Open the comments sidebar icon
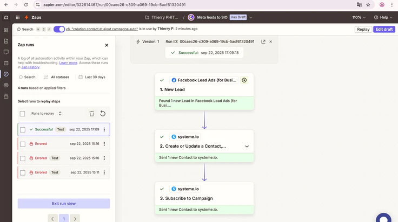Viewport: 398px width, 222px height. point(6,52)
